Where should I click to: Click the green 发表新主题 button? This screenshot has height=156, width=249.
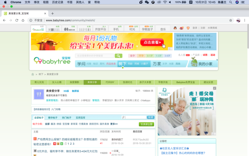tap(146, 124)
